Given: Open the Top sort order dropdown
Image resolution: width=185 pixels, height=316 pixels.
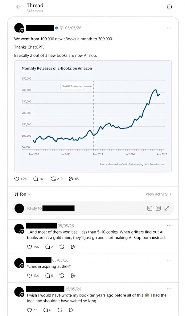Looking at the screenshot, I should coord(22,194).
